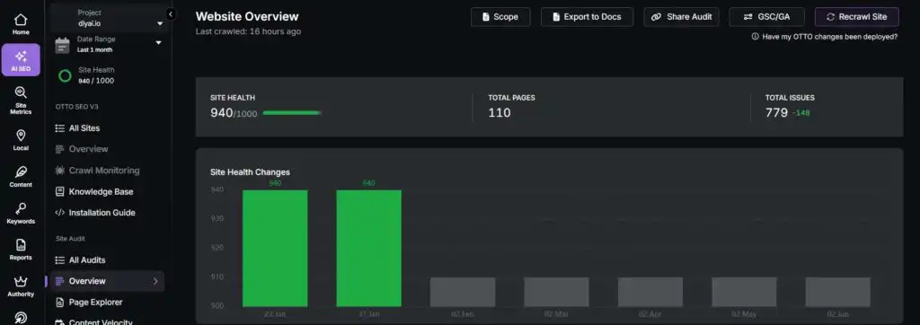Open Site Metrics from the sidebar
920x325 pixels.
pos(21,101)
